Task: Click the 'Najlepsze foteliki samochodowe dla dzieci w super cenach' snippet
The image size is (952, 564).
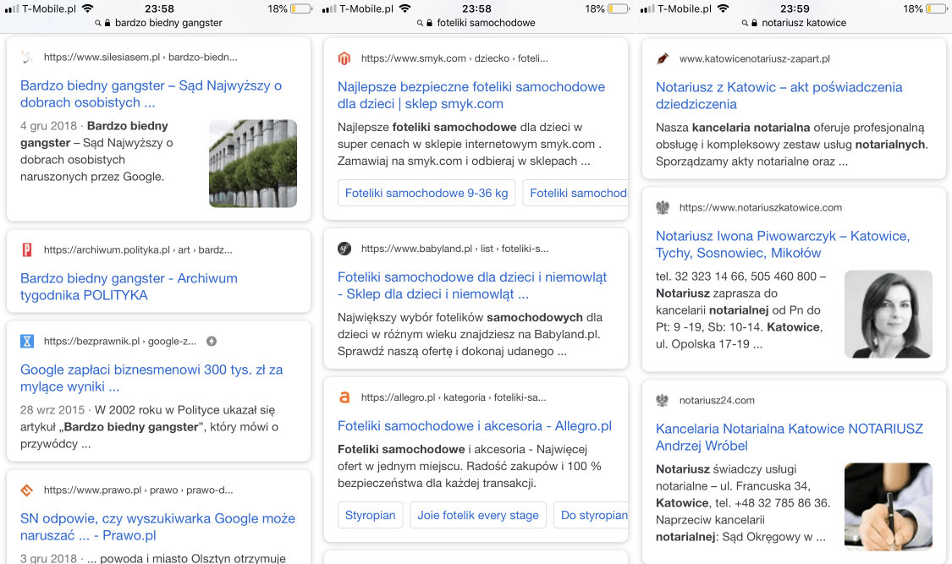Action: (470, 144)
